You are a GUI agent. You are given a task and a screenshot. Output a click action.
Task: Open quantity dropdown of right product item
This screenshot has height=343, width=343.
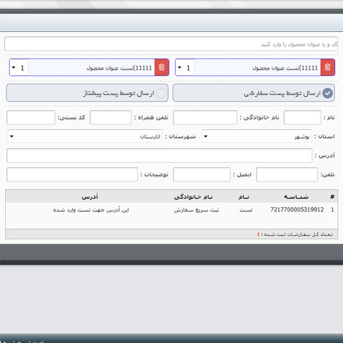pos(185,68)
